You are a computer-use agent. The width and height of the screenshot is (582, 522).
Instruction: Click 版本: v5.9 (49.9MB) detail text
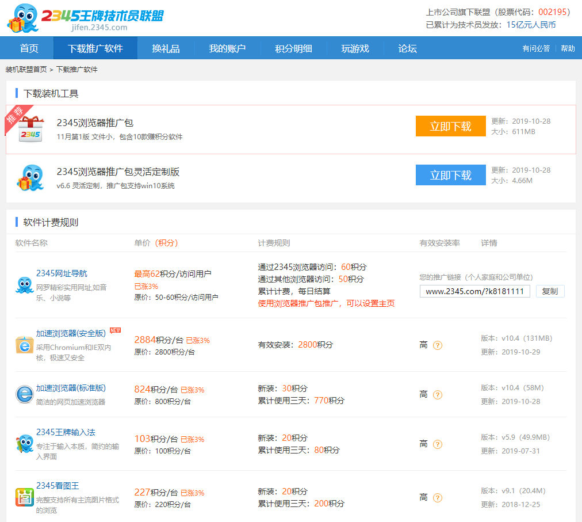[515, 437]
